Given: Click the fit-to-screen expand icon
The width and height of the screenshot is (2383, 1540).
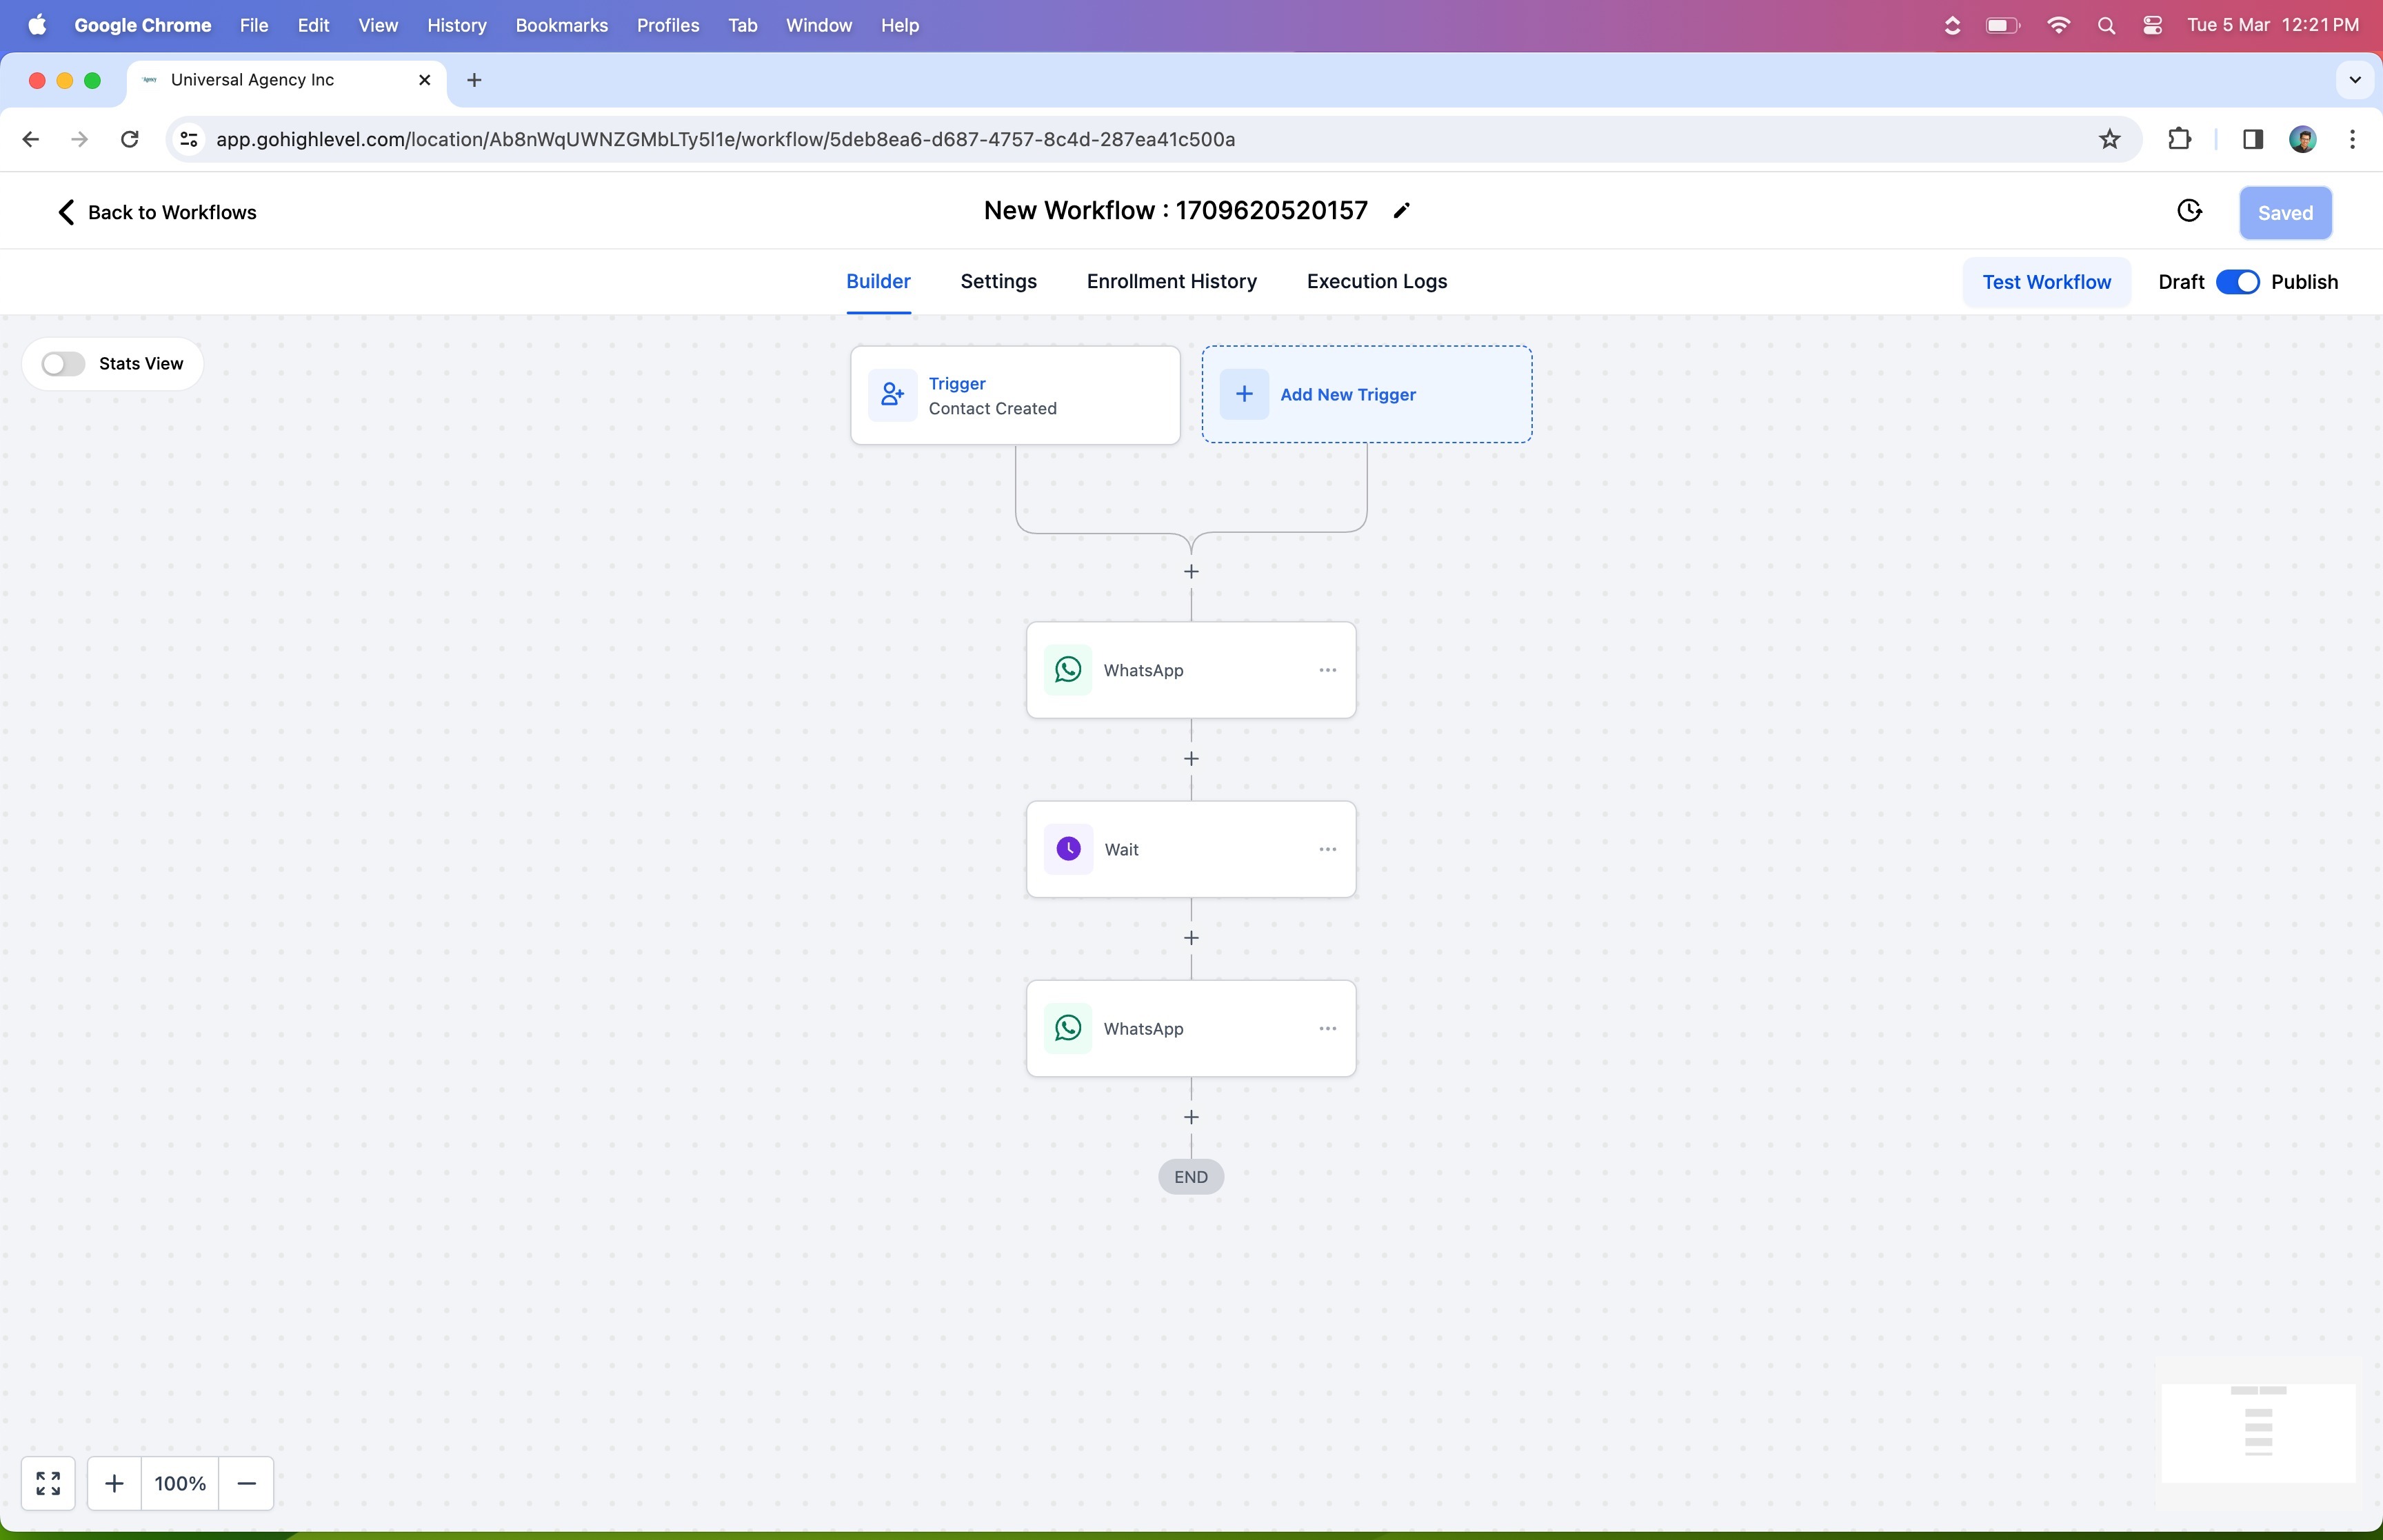Looking at the screenshot, I should click(48, 1483).
